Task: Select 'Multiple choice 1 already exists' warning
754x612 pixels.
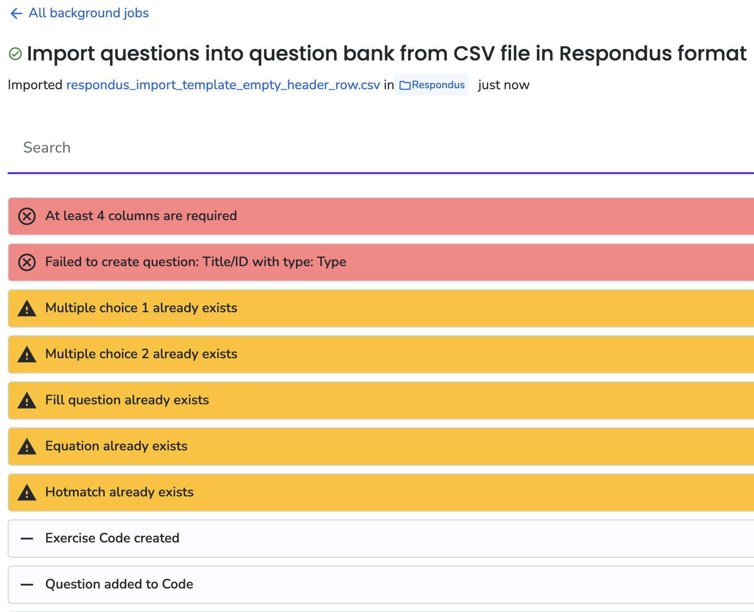Action: (141, 308)
